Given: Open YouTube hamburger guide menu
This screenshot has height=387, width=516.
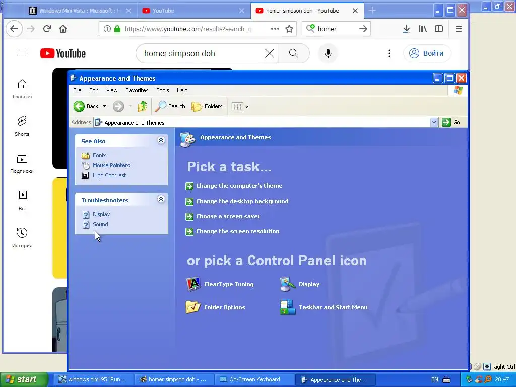Looking at the screenshot, I should point(22,53).
